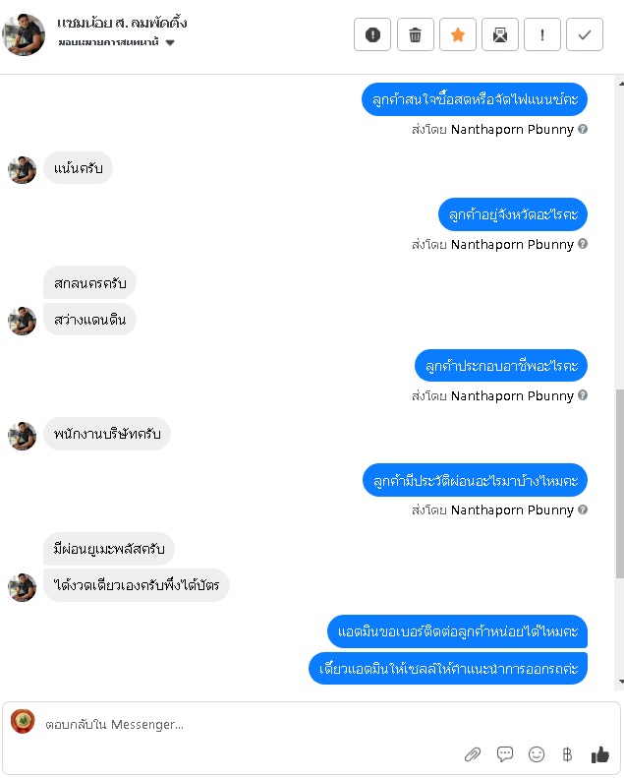Viewport: 624px width, 778px height.
Task: Click the spam report icon in header
Action: coord(372,34)
